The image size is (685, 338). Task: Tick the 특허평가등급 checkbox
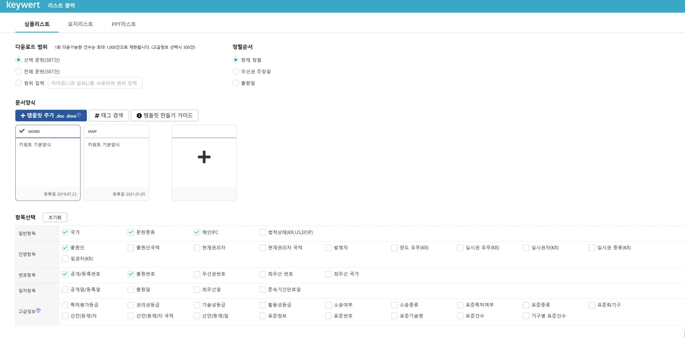coord(65,305)
